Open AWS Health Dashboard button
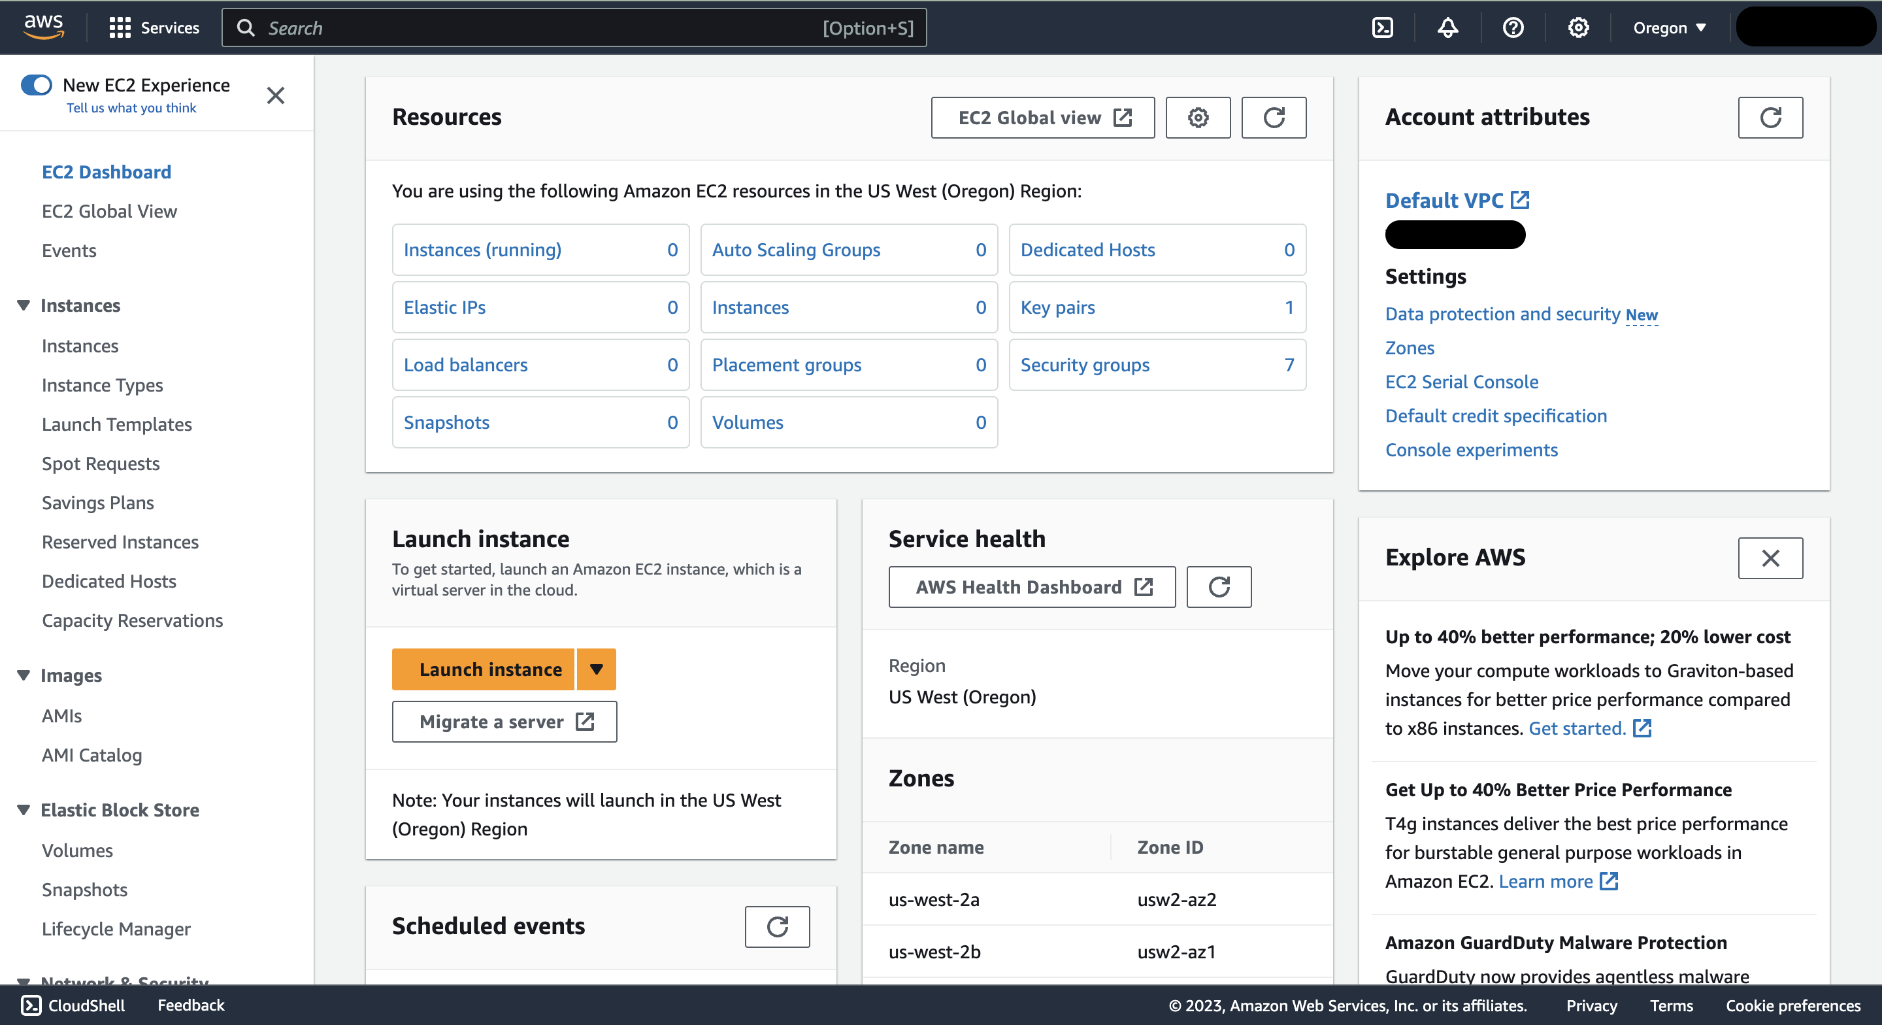 tap(1032, 587)
